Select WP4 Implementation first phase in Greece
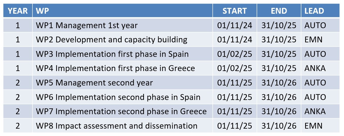 (115, 69)
